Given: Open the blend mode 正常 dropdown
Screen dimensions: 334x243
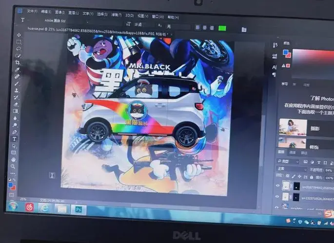Looking at the screenshot, I should tap(292, 169).
